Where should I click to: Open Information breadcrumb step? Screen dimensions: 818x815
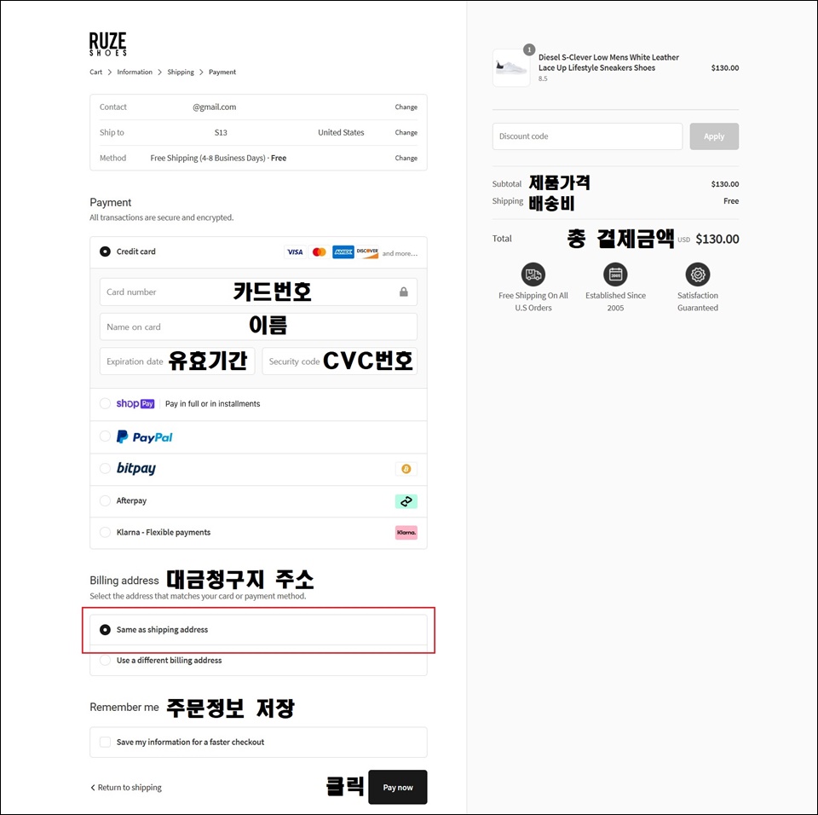(x=135, y=72)
